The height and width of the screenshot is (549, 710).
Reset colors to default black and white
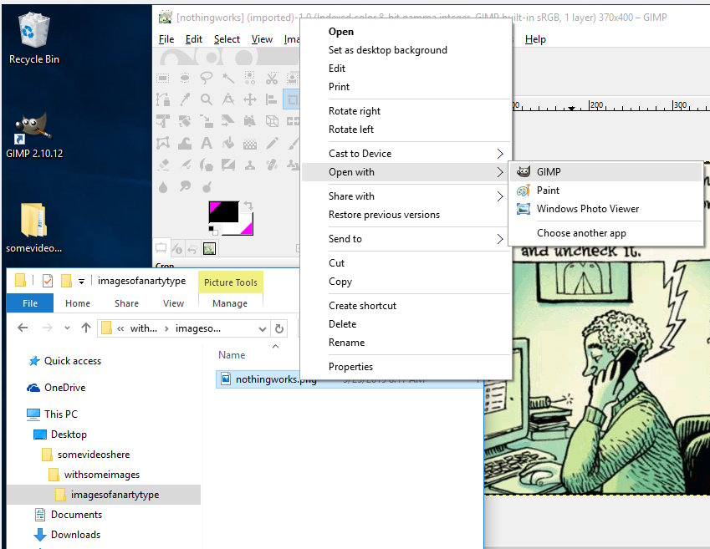[212, 231]
